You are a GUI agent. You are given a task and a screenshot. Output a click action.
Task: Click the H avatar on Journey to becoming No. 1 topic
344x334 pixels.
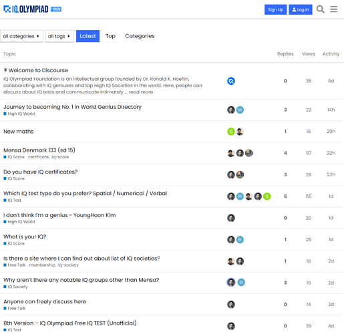tap(240, 110)
